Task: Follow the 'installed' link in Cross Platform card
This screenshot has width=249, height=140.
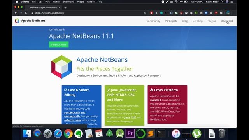Action: (x=156, y=100)
